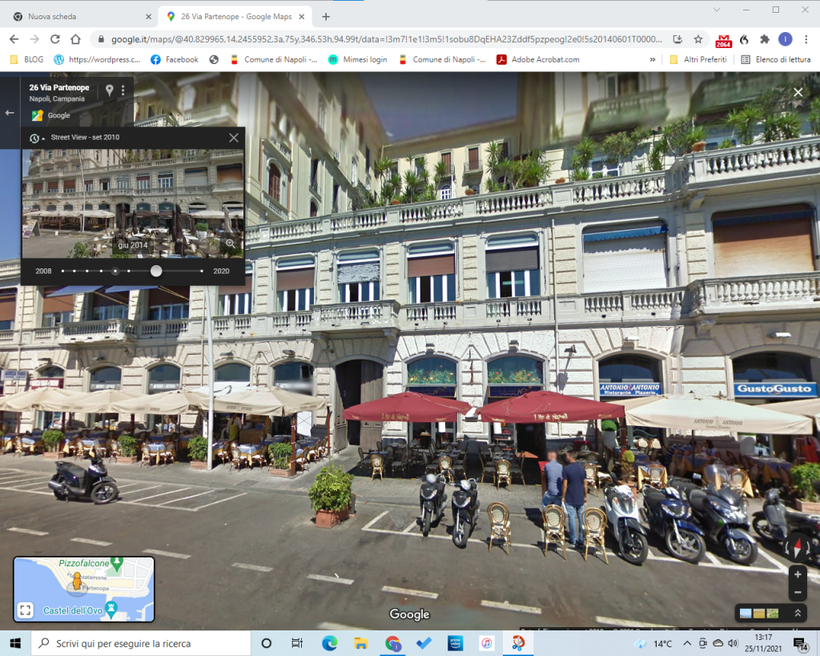Collapse the time travel history clock dropdown
The image size is (820, 656).
click(x=36, y=138)
